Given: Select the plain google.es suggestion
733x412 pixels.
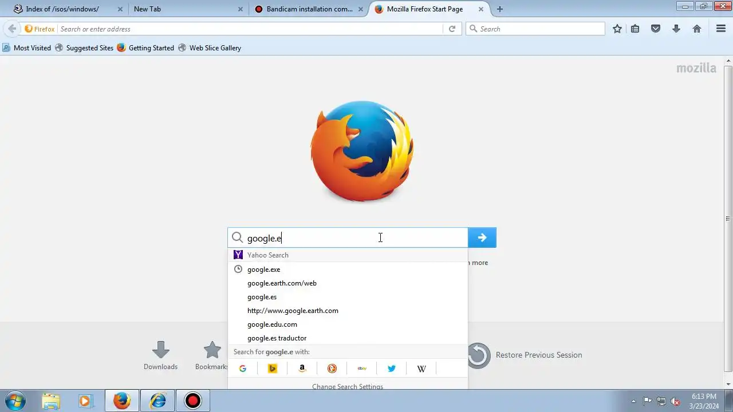Looking at the screenshot, I should pyautogui.click(x=348, y=296).
